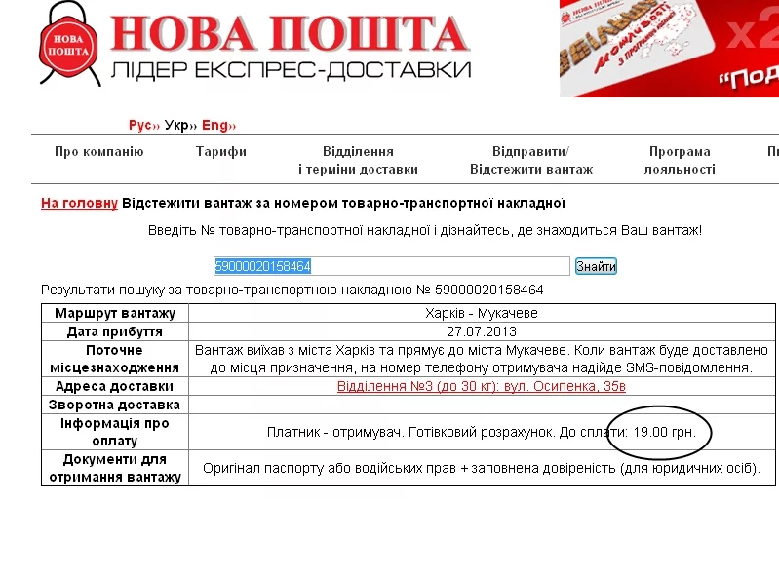This screenshot has height=580, width=779.
Task: Click the Зворотна доставка row header
Action: tap(115, 405)
